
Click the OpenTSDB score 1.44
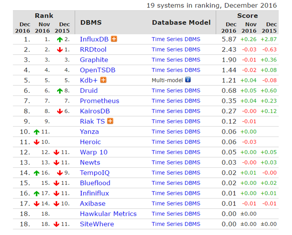click(229, 70)
